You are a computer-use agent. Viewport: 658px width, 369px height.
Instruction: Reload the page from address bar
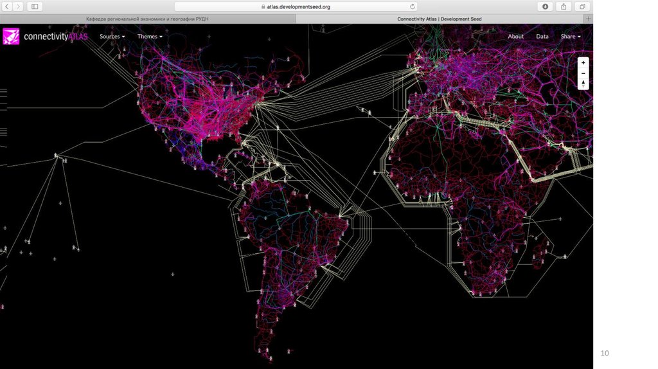point(412,6)
